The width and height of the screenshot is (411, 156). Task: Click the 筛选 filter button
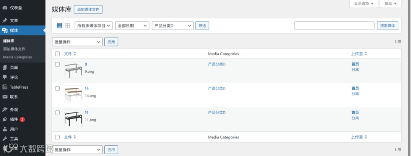tap(202, 26)
